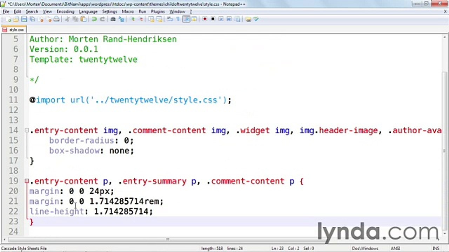
Task: Open the Macro menu
Action: (128, 12)
